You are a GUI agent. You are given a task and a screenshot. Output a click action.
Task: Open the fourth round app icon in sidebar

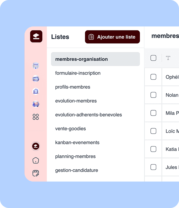(36, 104)
